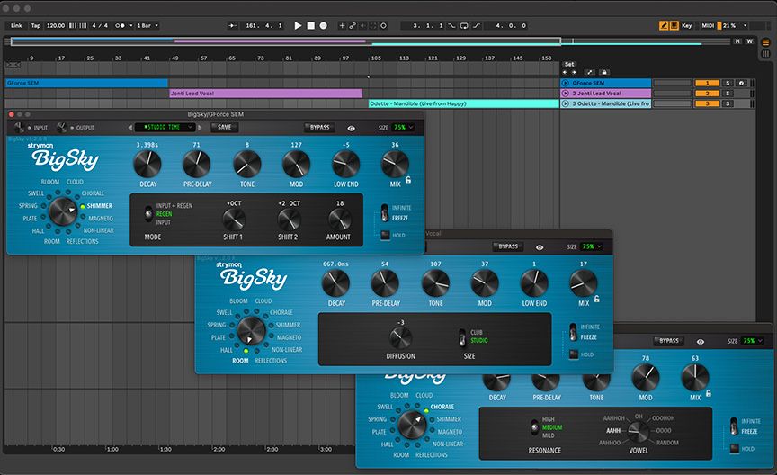Jump to previous locator arrow
This screenshot has height=475, width=777.
click(566, 72)
